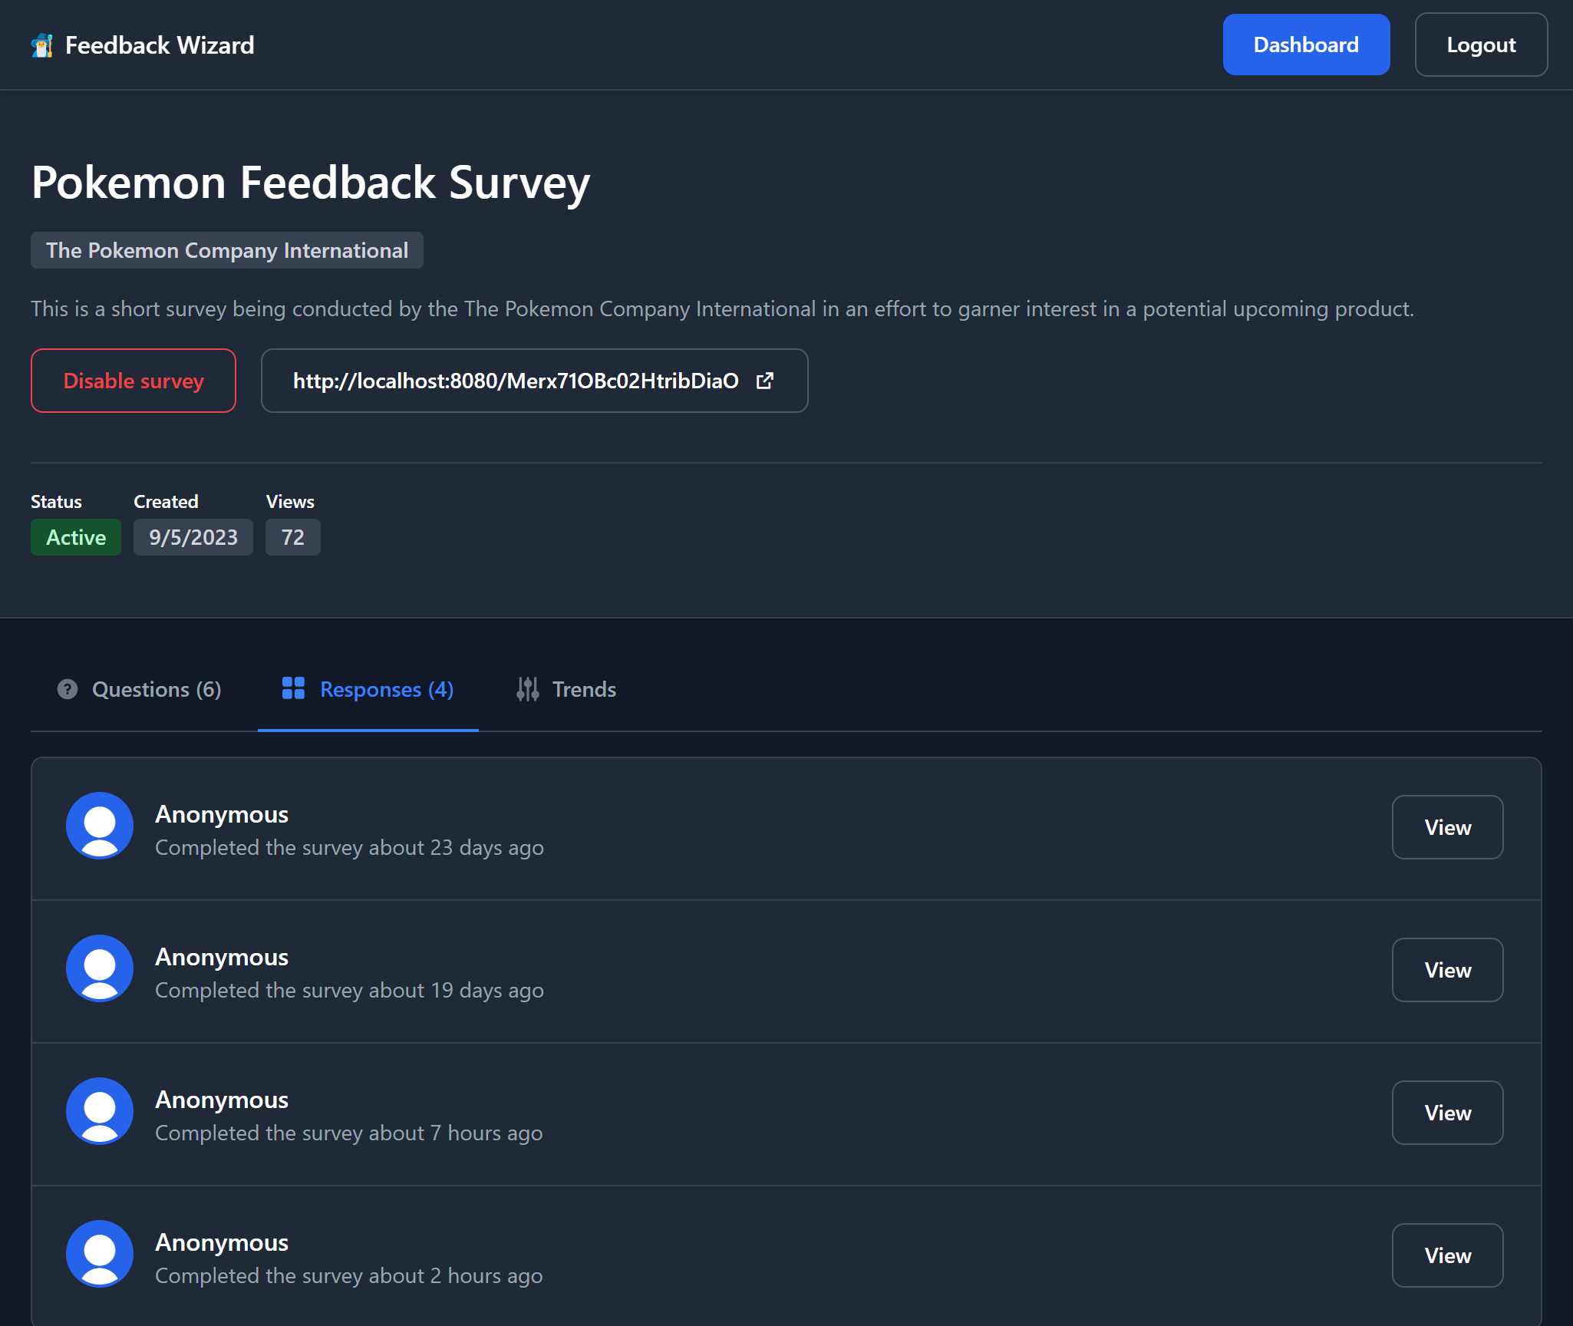Open the external link icon beside survey URL
Image resolution: width=1573 pixels, height=1326 pixels.
765,381
